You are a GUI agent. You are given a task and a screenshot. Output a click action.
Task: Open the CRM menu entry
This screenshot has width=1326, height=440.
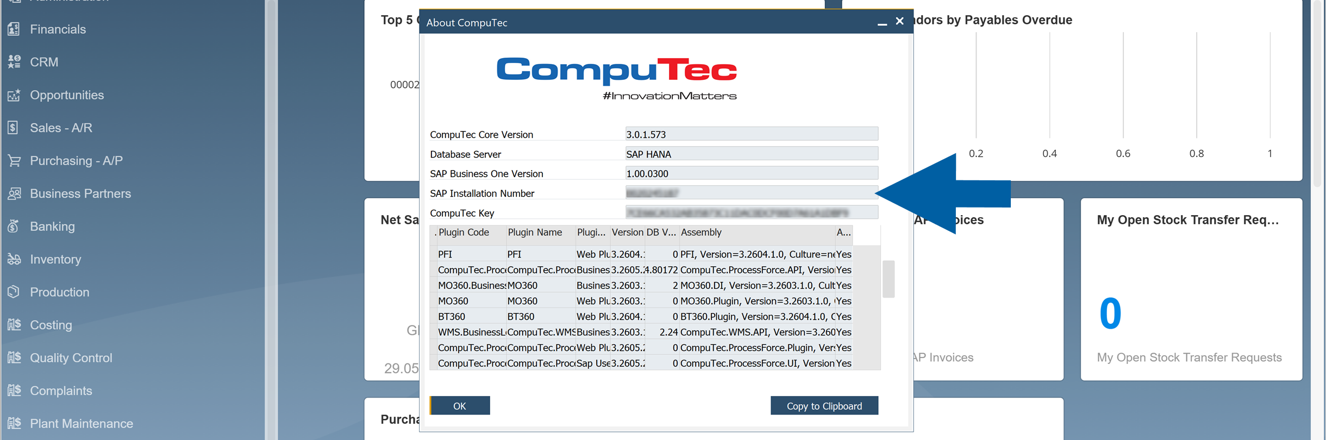click(x=44, y=62)
